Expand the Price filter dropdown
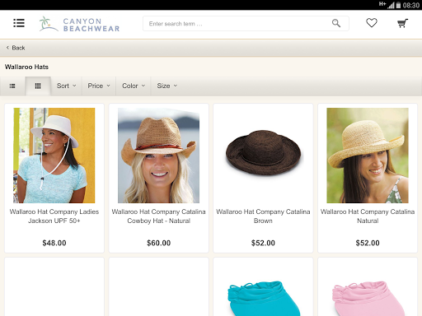The height and width of the screenshot is (316, 422). pyautogui.click(x=99, y=86)
